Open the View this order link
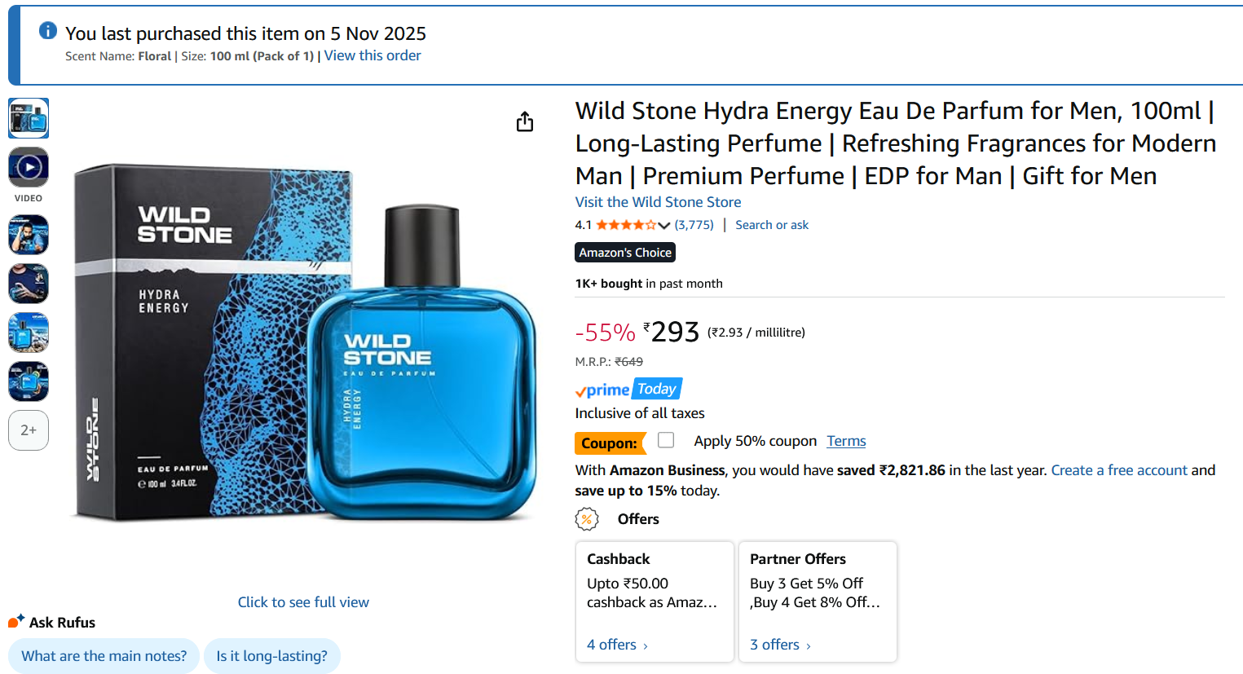 tap(372, 55)
